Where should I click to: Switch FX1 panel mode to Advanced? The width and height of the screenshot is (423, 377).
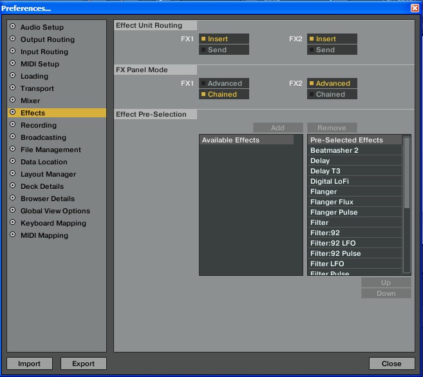point(224,83)
